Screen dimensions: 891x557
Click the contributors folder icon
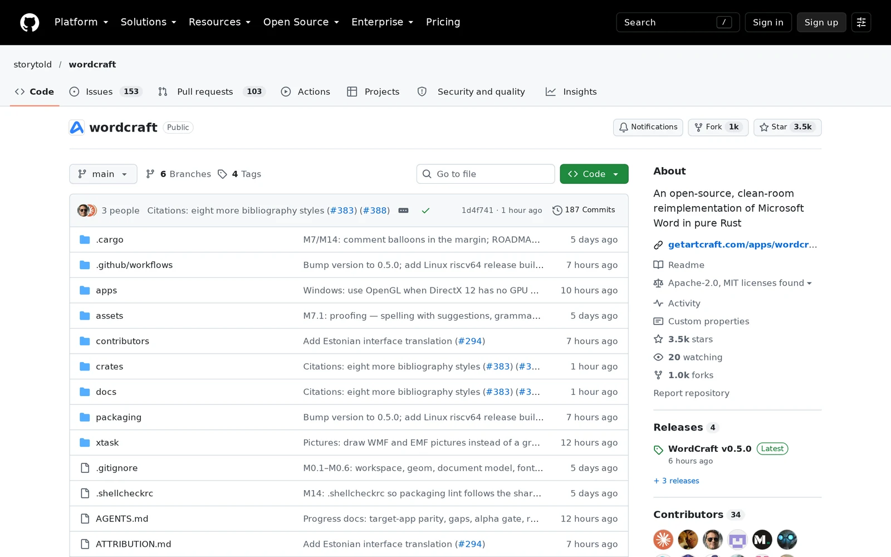click(x=85, y=341)
